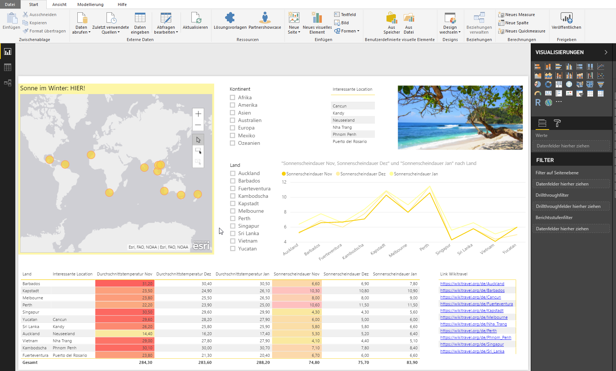This screenshot has width=616, height=371.
Task: Click the Werte Datenfelder drop field
Action: click(571, 146)
